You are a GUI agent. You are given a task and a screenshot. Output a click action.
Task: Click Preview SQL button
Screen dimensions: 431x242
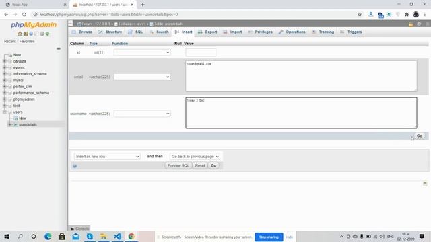pyautogui.click(x=178, y=166)
